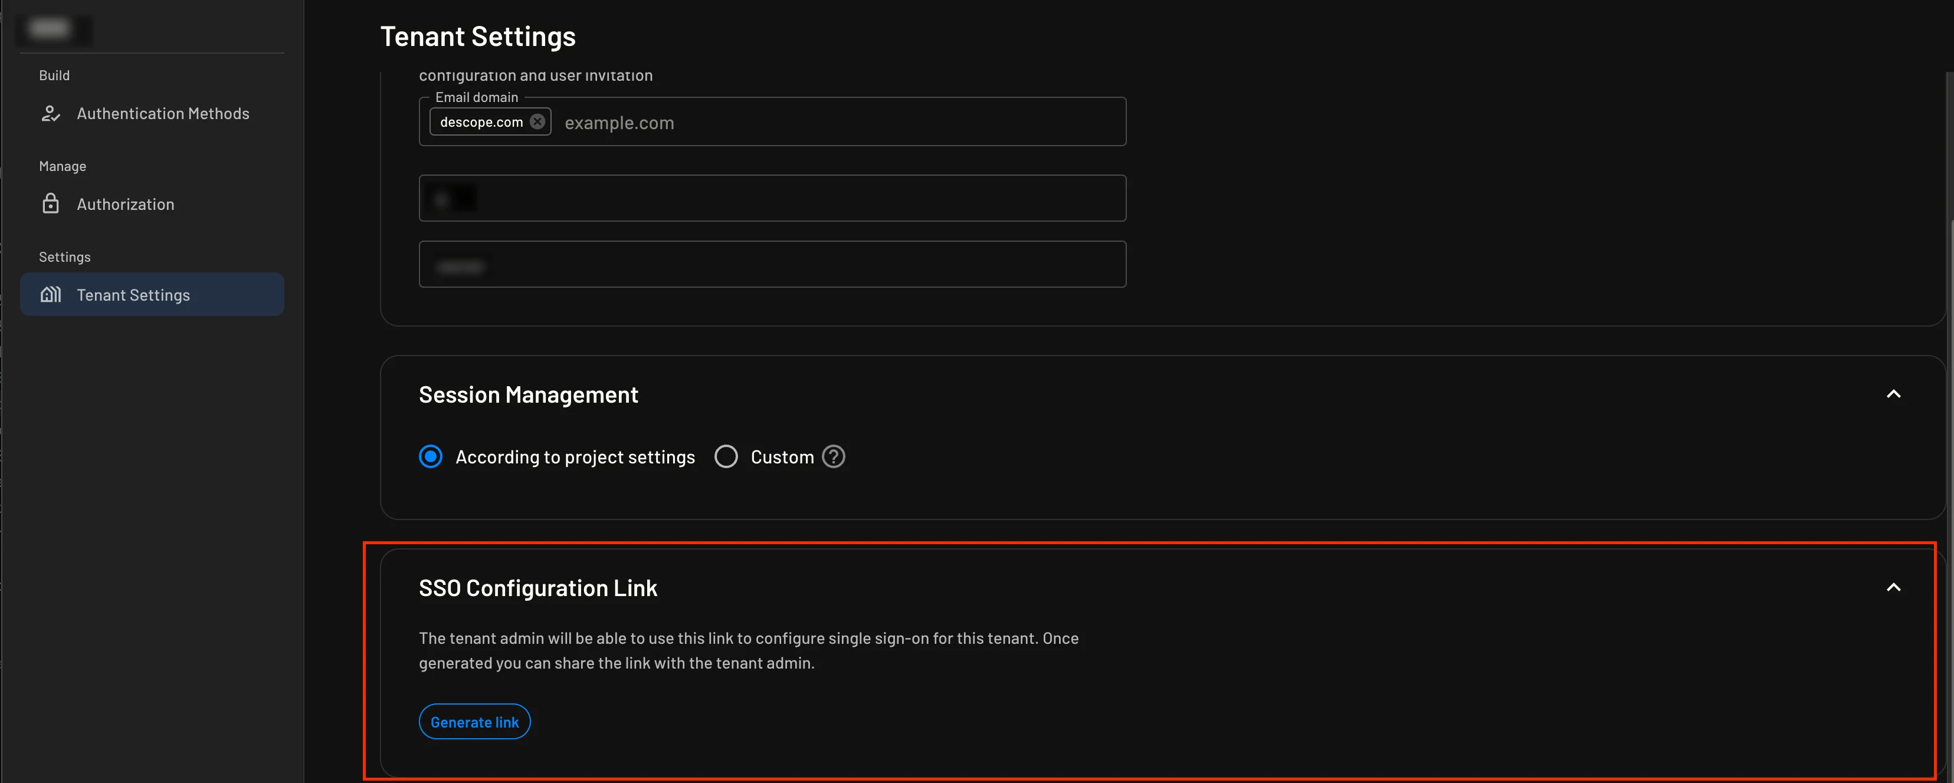This screenshot has width=1954, height=783.
Task: Click the Tenant Settings building icon
Action: click(50, 295)
